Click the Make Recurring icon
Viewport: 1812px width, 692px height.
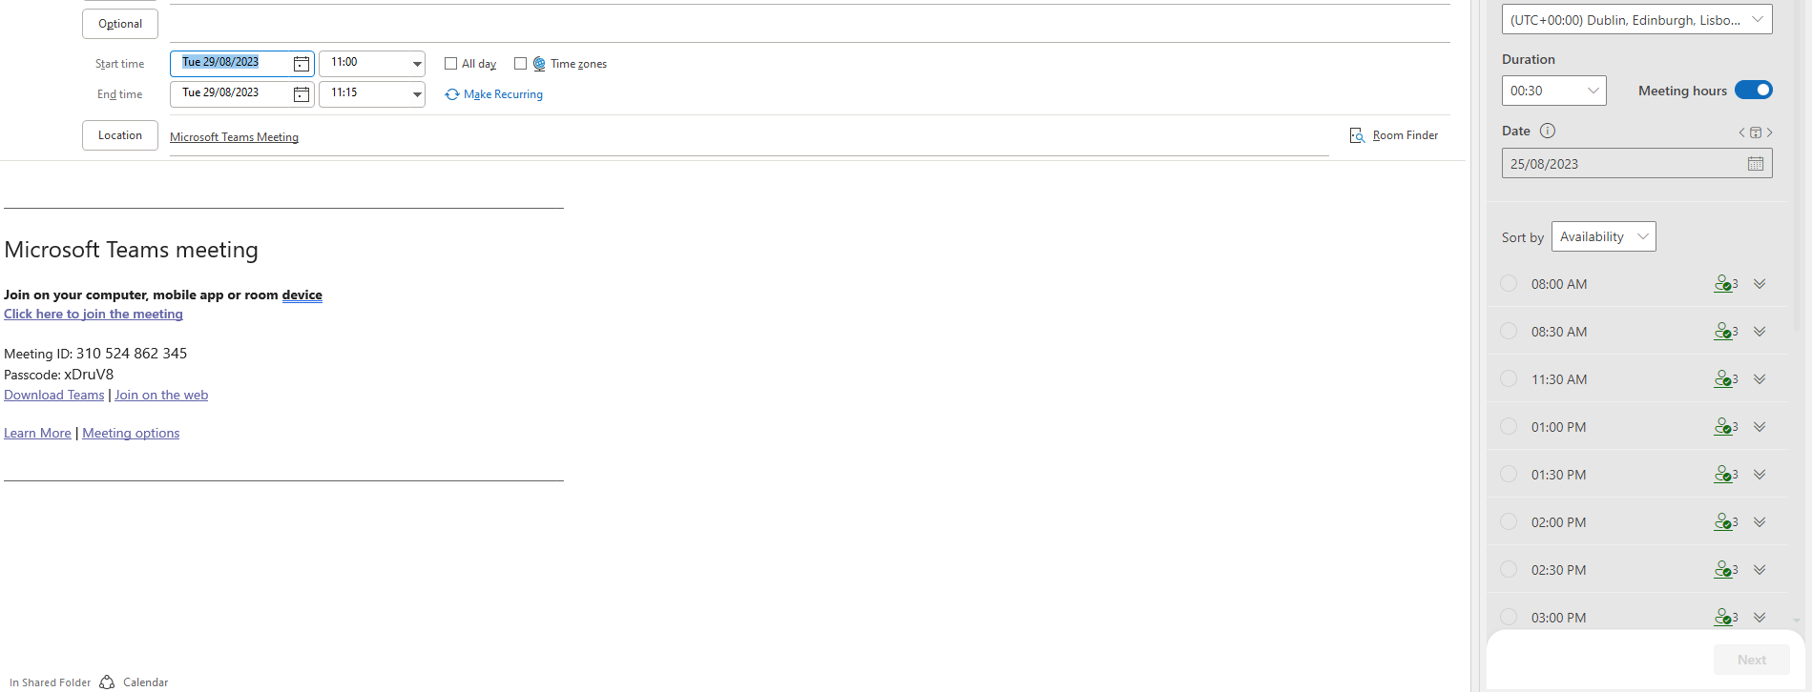pyautogui.click(x=452, y=94)
